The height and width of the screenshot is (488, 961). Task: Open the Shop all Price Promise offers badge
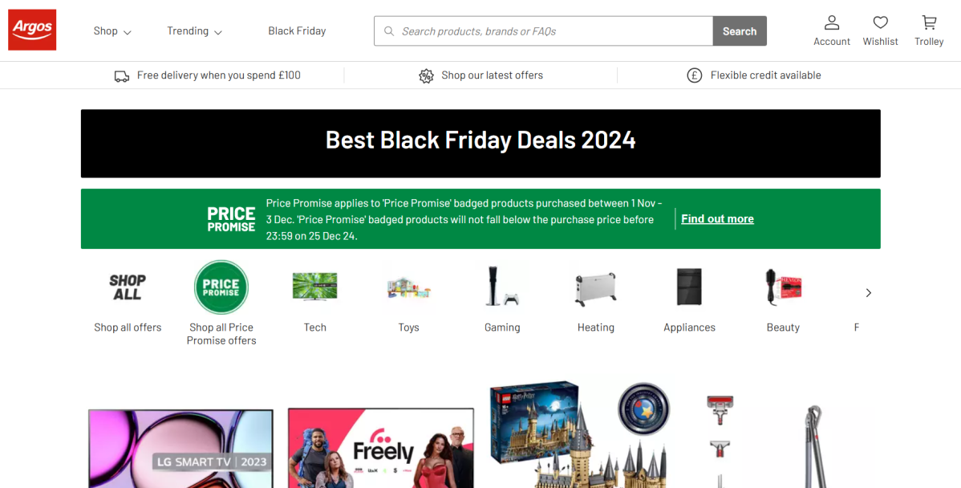point(221,287)
